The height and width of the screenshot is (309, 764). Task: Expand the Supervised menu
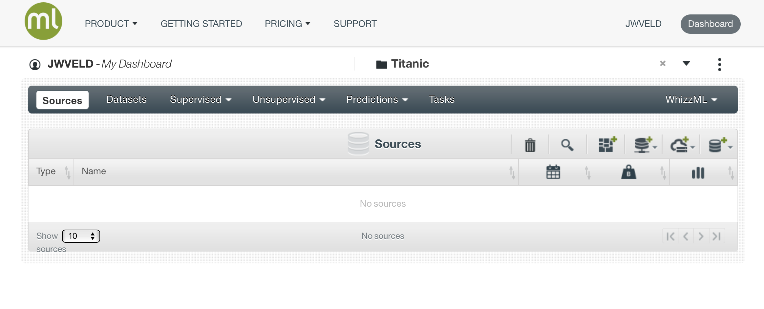point(201,99)
